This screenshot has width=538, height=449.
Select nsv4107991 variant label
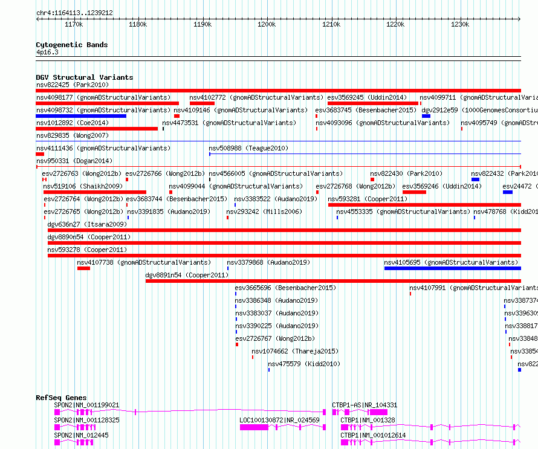tap(473, 288)
